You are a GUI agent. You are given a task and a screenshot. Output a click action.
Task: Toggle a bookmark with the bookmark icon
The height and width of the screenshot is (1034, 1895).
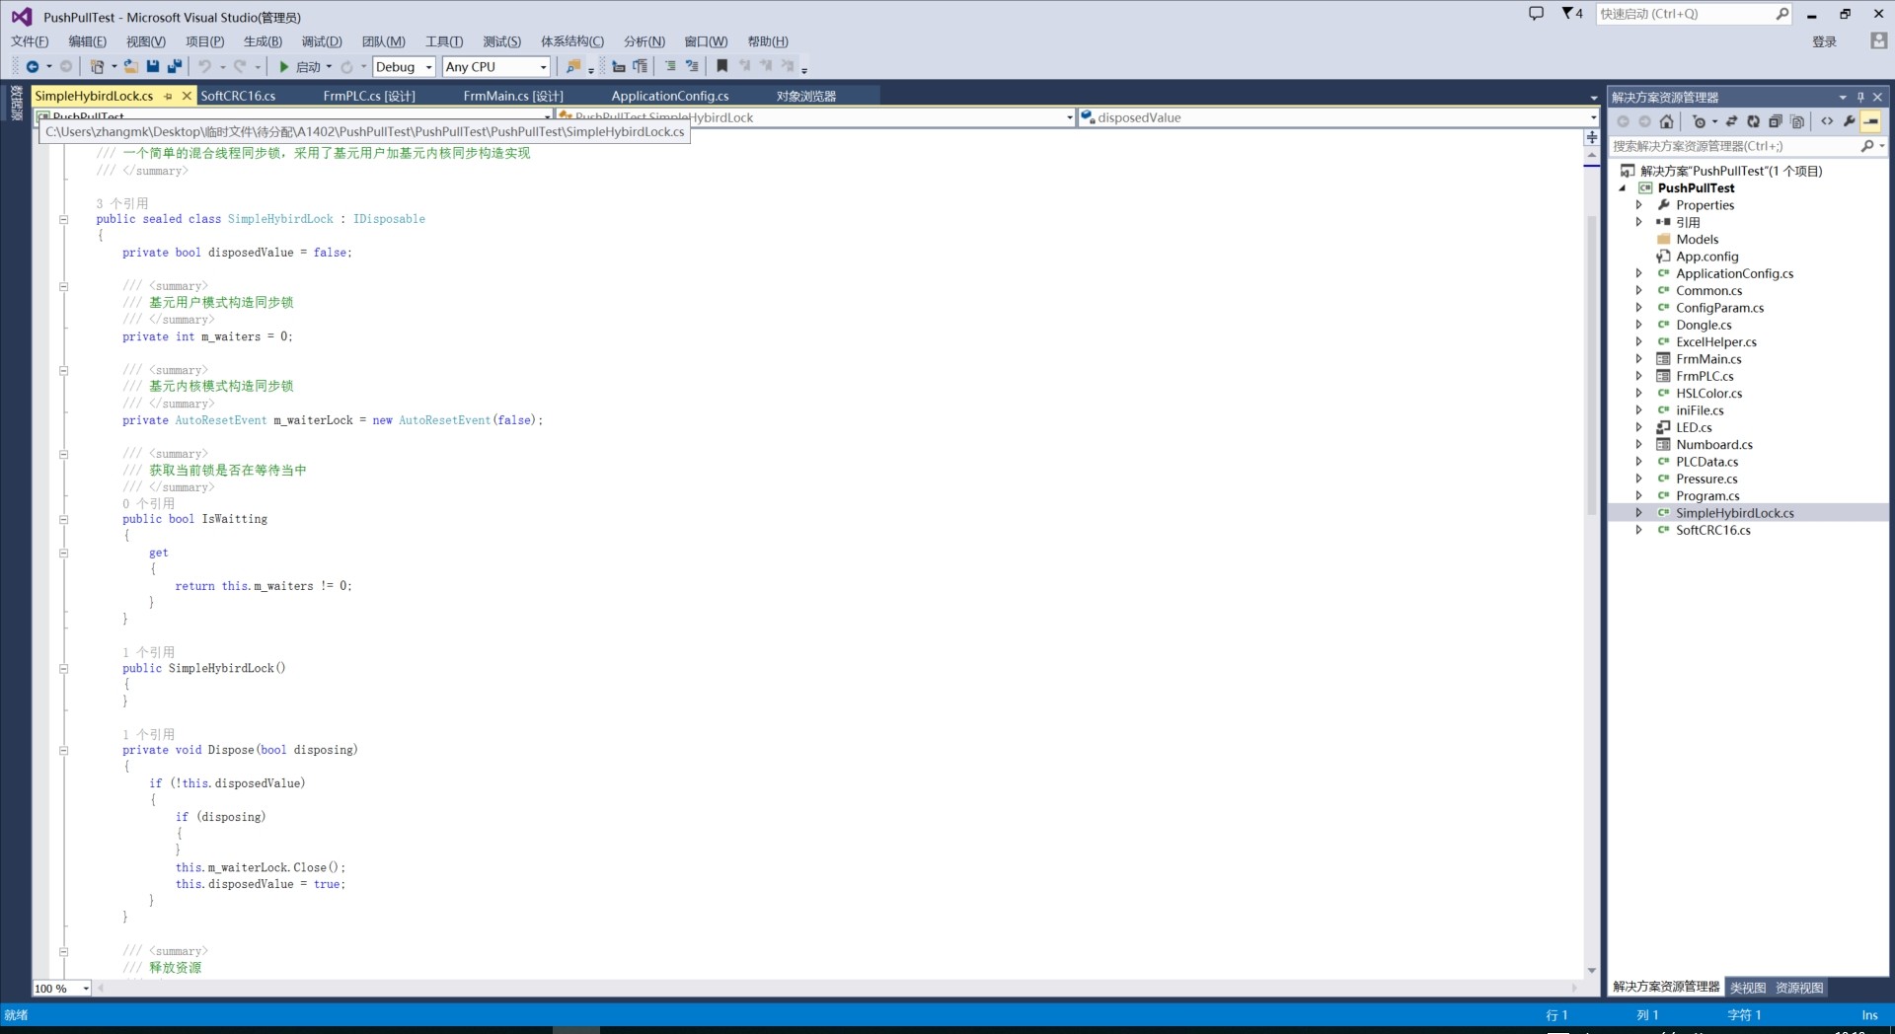coord(722,66)
